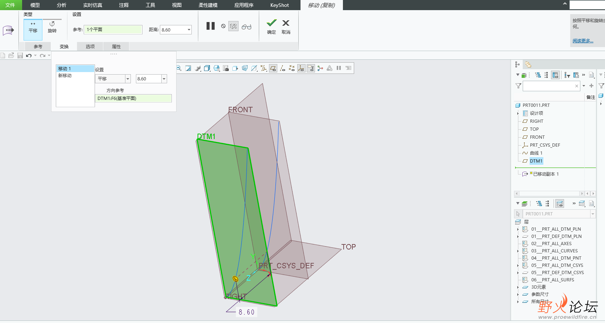
Task: Click the zoom out icon in the graphics toolbar
Action: (179, 68)
